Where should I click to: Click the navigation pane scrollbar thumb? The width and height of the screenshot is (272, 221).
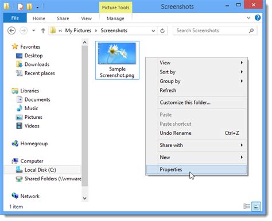[x=85, y=116]
